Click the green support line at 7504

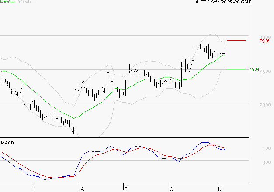click(236, 69)
